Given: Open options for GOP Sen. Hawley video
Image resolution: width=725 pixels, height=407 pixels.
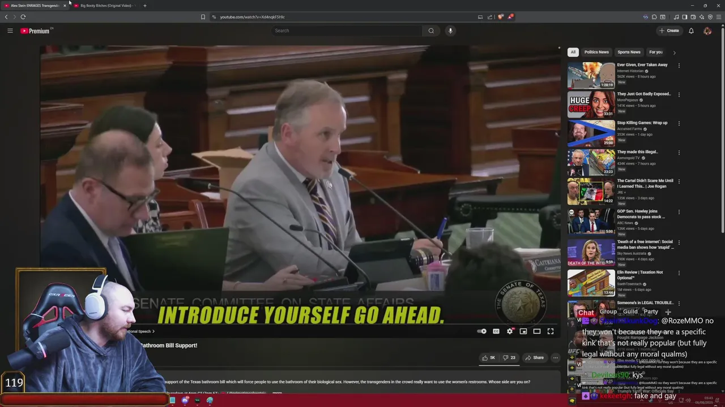Looking at the screenshot, I should (x=679, y=212).
